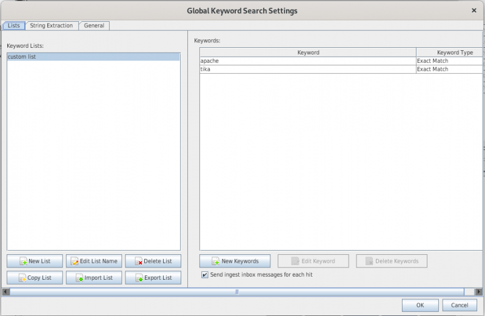Select the 'tika' keyword row
The image size is (485, 316).
(x=307, y=69)
